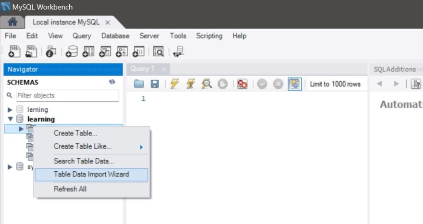Open the Tools menu
Viewport: 423px width, 224px height.
178,36
